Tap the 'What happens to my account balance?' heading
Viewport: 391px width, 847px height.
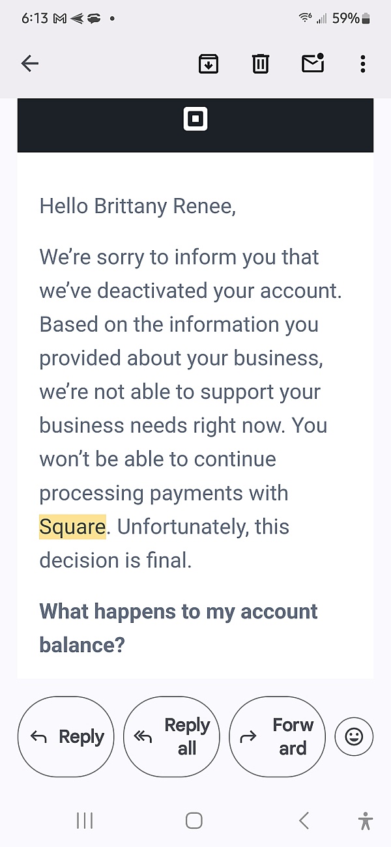[179, 628]
